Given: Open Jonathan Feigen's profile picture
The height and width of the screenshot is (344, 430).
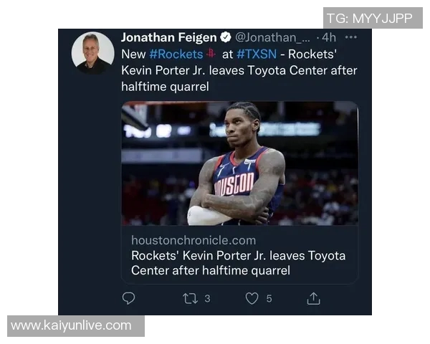Looking at the screenshot, I should click(92, 53).
